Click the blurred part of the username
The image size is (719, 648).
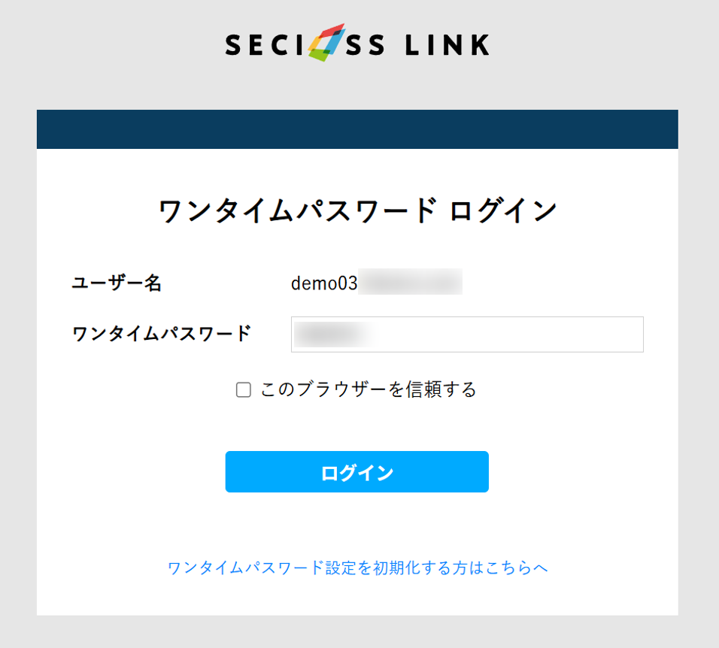[x=410, y=282]
